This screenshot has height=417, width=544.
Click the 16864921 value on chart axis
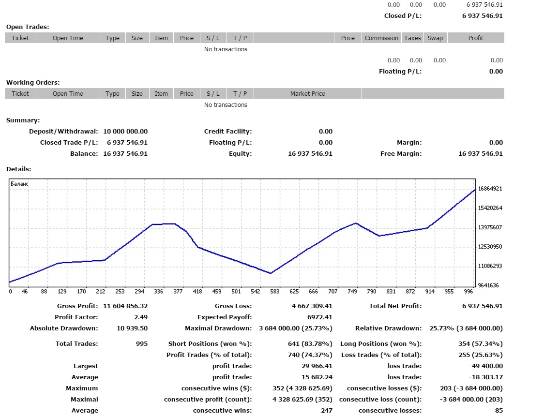tap(490, 189)
